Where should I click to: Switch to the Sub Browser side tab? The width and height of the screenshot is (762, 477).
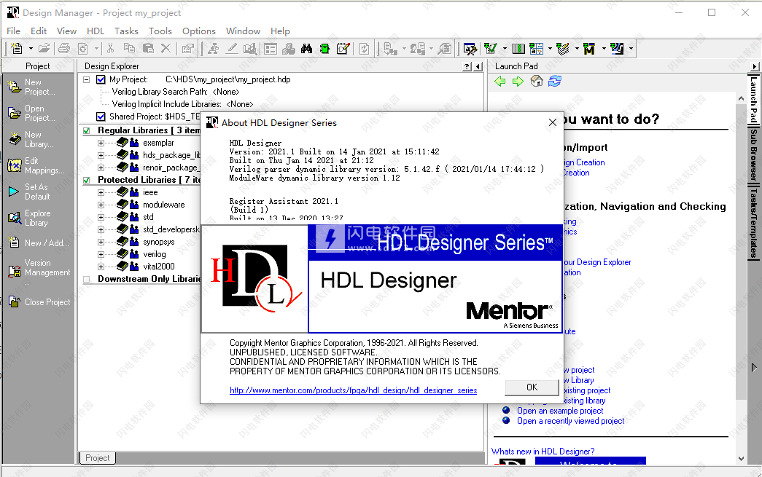[754, 155]
